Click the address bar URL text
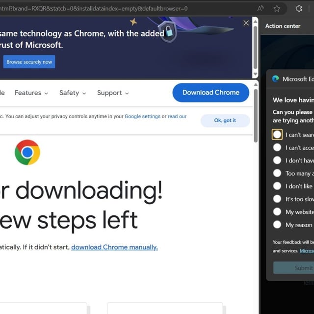314x314 pixels. 94,9
